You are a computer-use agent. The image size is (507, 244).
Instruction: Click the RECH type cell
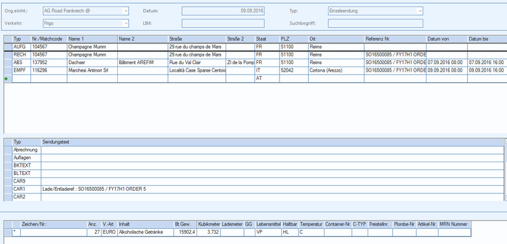22,55
